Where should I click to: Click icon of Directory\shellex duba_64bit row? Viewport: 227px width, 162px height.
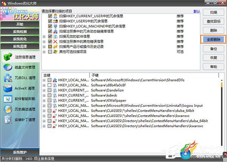click(54, 121)
